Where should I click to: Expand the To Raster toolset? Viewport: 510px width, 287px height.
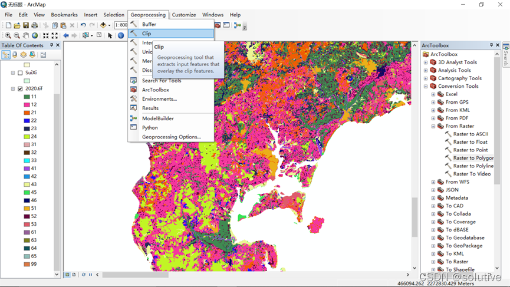(x=433, y=262)
